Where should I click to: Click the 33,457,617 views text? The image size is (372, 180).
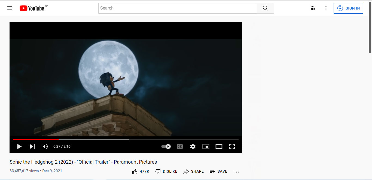pos(24,171)
